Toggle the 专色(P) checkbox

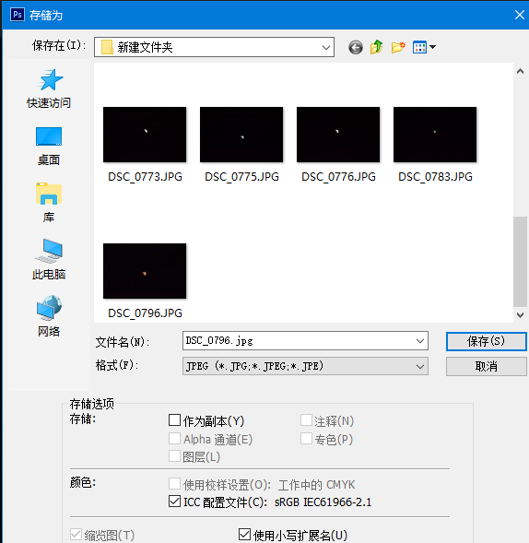tap(306, 439)
